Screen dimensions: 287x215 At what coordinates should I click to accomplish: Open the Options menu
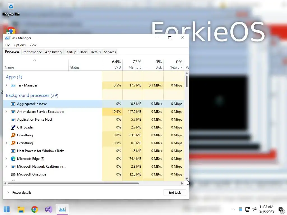coord(20,45)
